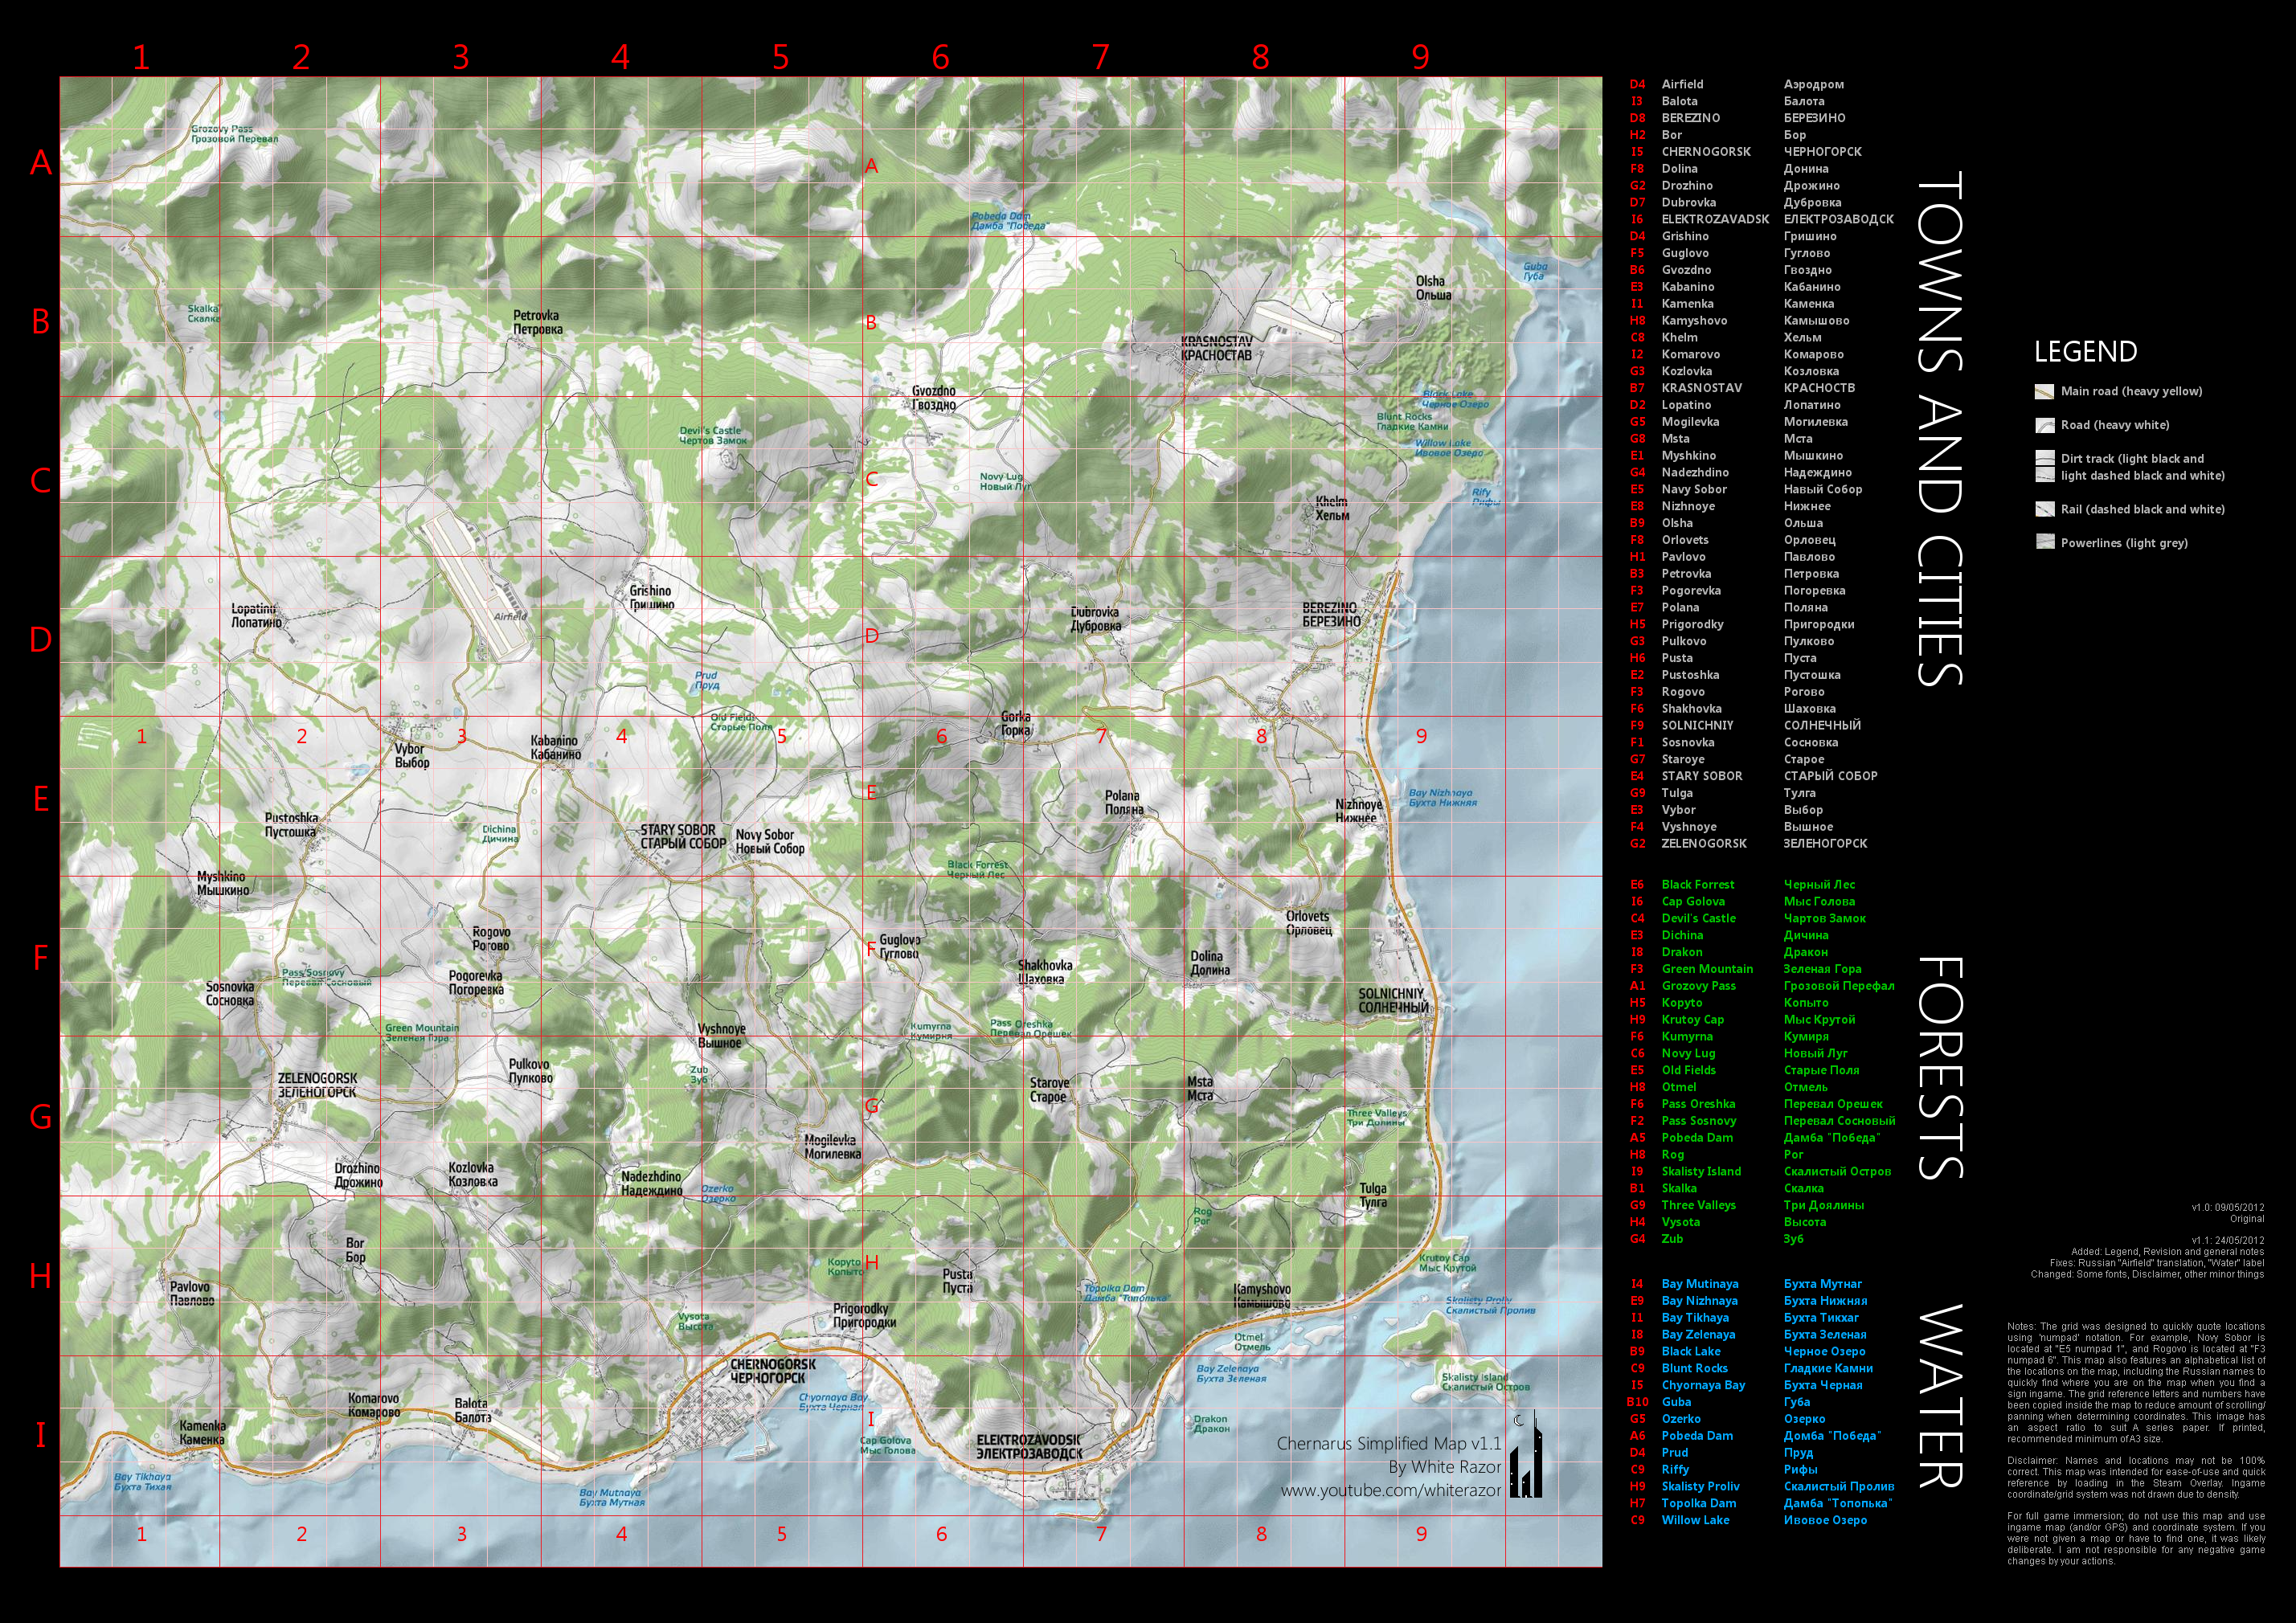This screenshot has width=2296, height=1623.
Task: Click the Willow Lake entry in the water list
Action: pos(1694,1520)
